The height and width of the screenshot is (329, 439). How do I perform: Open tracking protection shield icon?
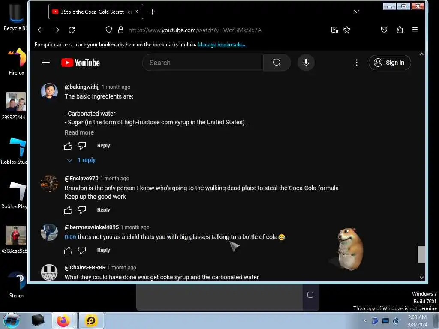(109, 30)
